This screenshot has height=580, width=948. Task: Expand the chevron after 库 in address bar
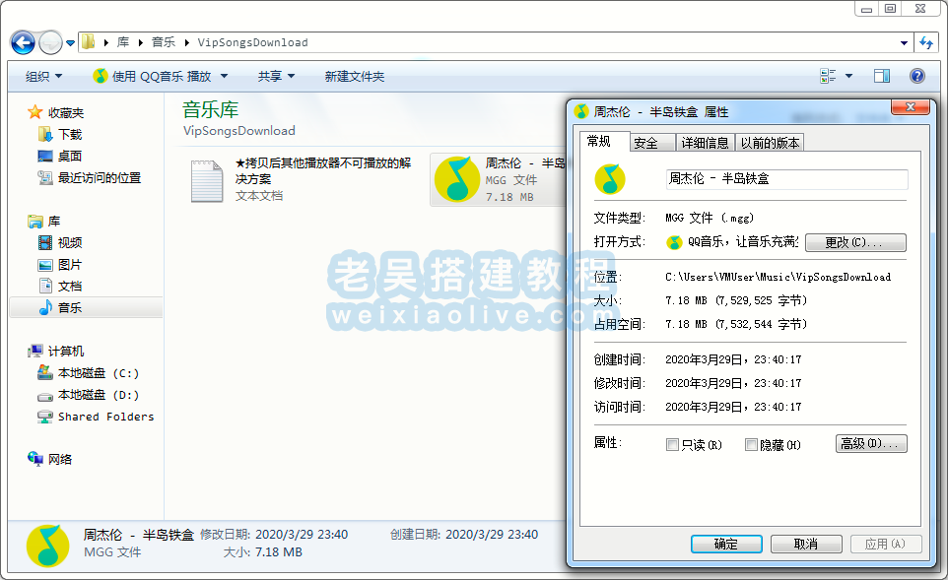(141, 42)
